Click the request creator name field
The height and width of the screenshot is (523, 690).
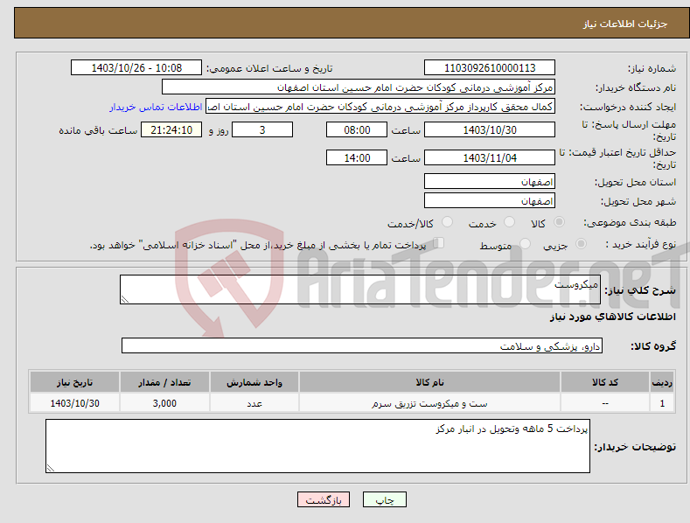[x=380, y=107]
